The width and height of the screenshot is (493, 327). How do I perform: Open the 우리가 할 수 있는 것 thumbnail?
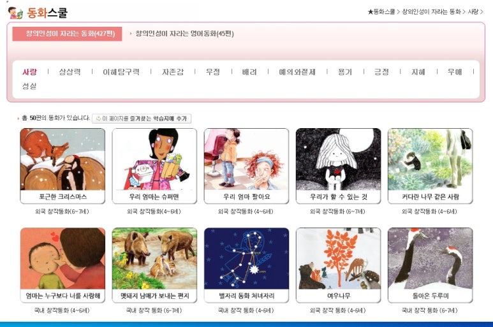click(x=338, y=159)
